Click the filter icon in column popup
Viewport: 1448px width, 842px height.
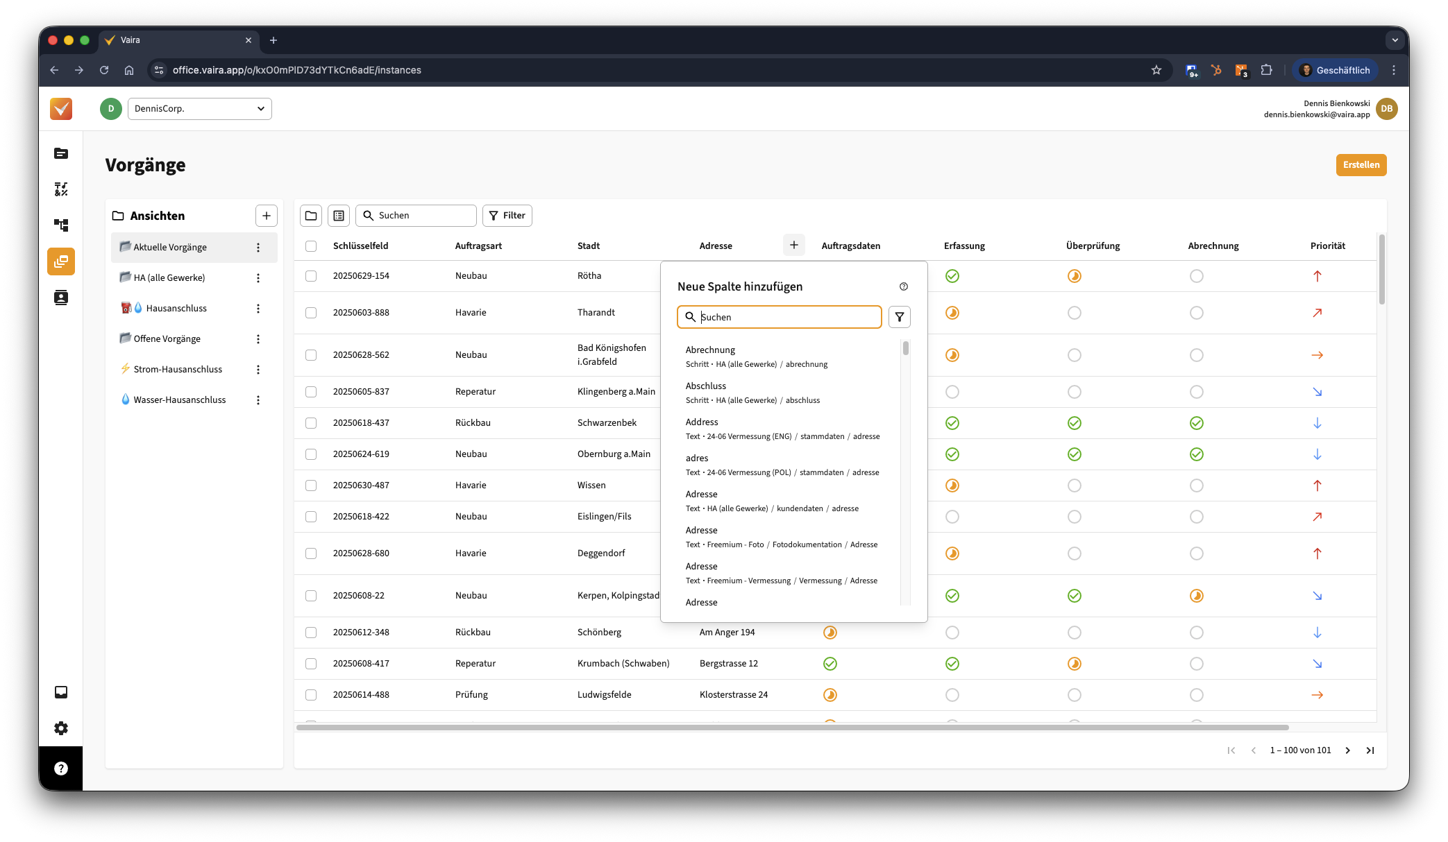point(899,317)
